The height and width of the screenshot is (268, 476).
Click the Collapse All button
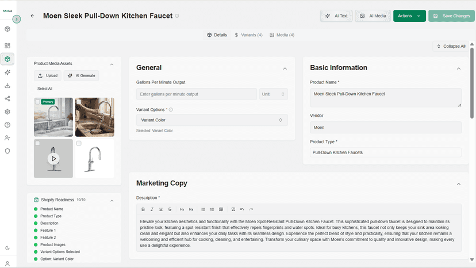click(451, 46)
